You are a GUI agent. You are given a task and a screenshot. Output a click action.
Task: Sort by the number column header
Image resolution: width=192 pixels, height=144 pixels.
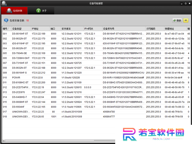(7, 29)
